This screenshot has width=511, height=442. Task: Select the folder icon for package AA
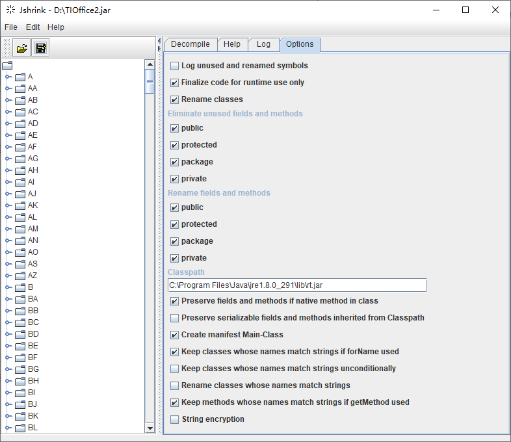coord(20,88)
